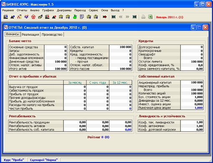213x163 pixels.
Task: Click the bank icon with down arrow
Action: (x=61, y=17)
